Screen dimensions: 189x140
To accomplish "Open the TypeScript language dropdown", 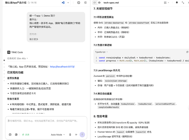I will coord(101,52).
